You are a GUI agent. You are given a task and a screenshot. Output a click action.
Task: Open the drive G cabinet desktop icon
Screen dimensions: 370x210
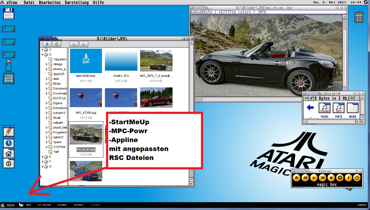tap(9, 78)
